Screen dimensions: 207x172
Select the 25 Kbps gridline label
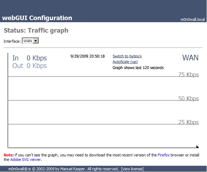[188, 122]
